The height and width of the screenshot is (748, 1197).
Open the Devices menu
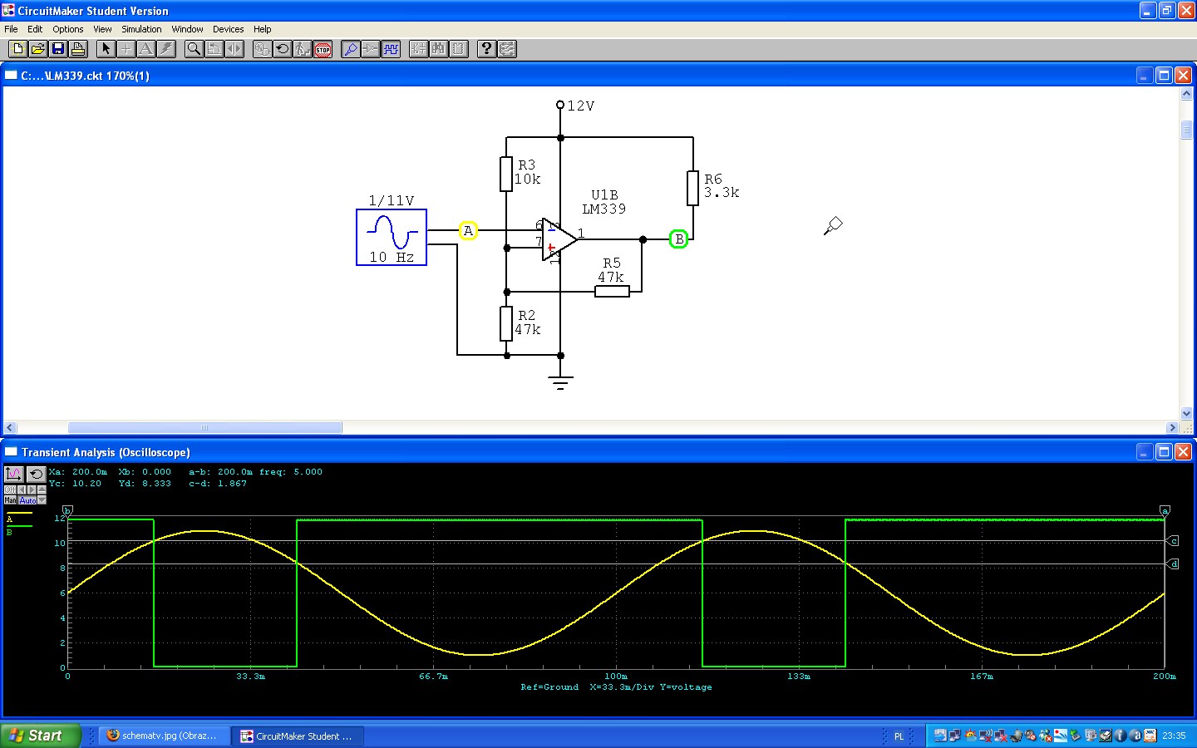(228, 29)
